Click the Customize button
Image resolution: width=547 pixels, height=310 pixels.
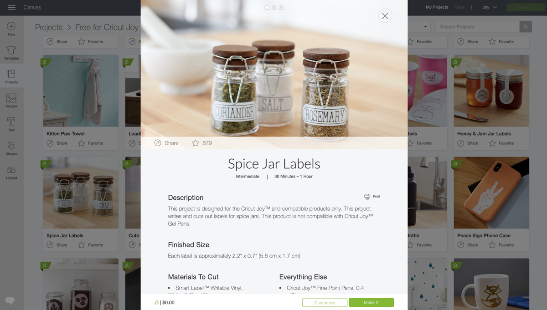coord(325,302)
